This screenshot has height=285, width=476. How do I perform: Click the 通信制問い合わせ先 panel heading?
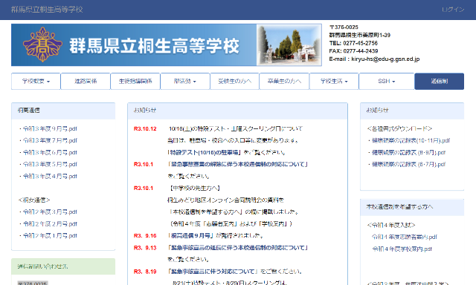point(42,266)
